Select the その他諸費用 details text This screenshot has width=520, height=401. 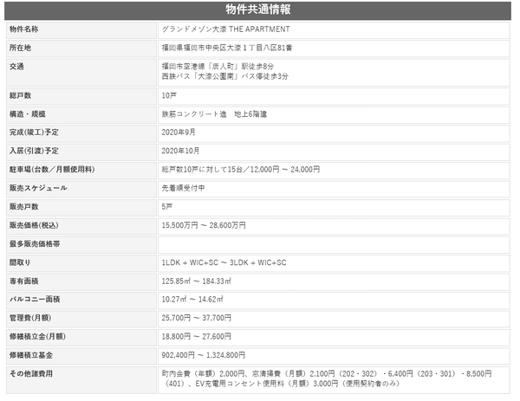point(327,378)
